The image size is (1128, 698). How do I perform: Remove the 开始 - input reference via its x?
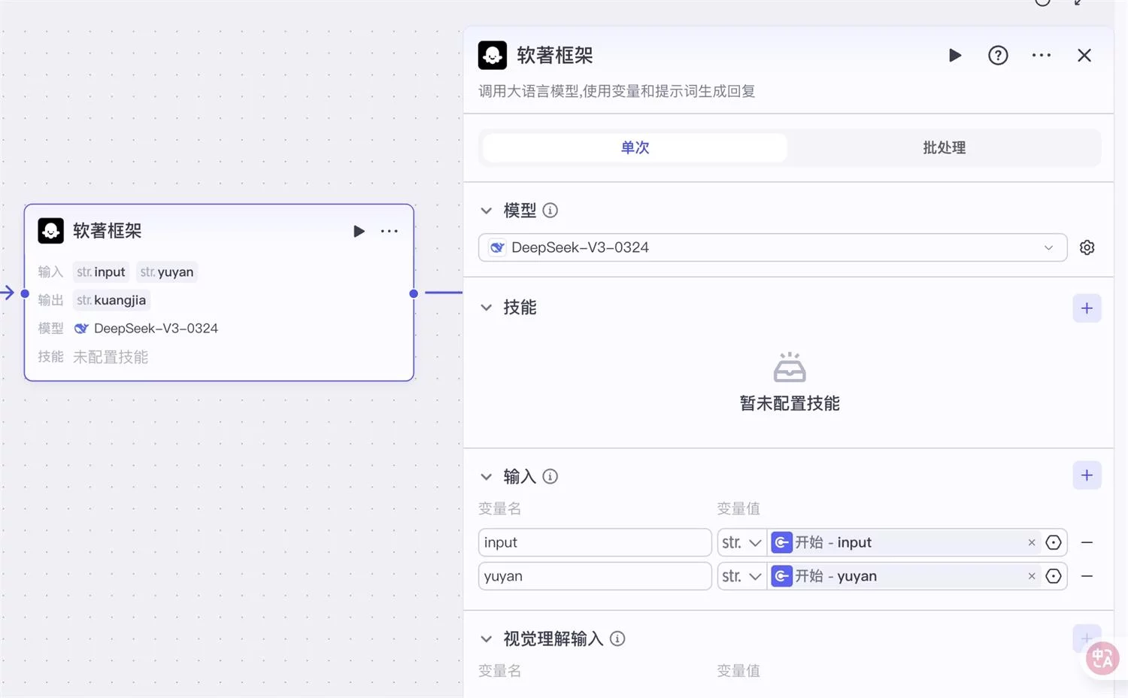(x=1031, y=542)
